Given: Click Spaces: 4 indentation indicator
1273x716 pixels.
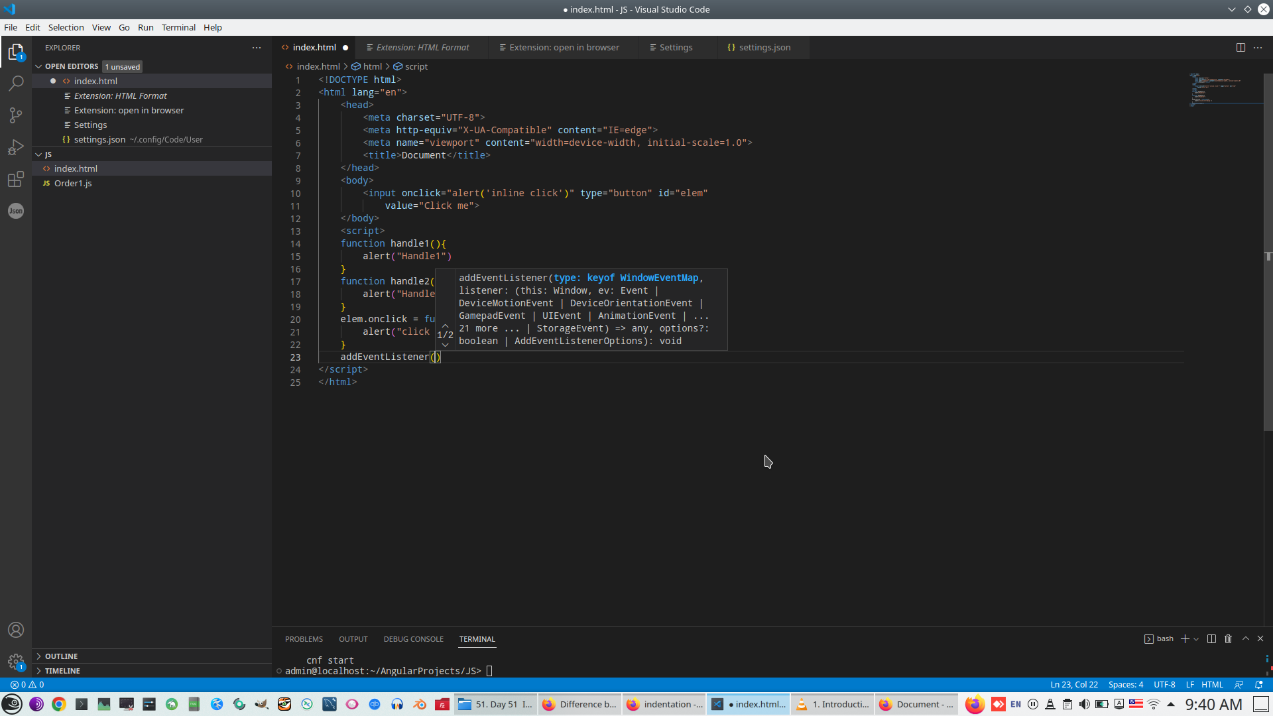Looking at the screenshot, I should 1126,684.
